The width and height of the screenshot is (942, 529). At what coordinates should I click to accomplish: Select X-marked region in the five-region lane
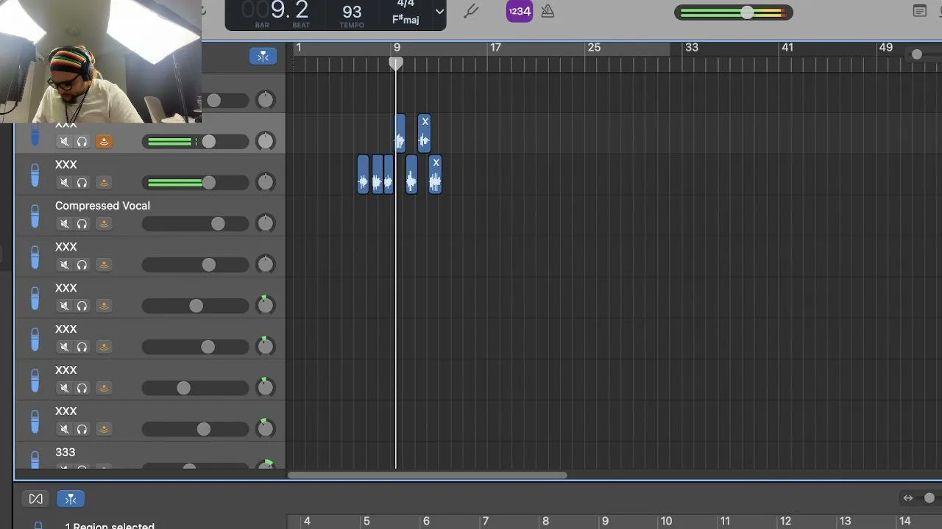coord(435,174)
